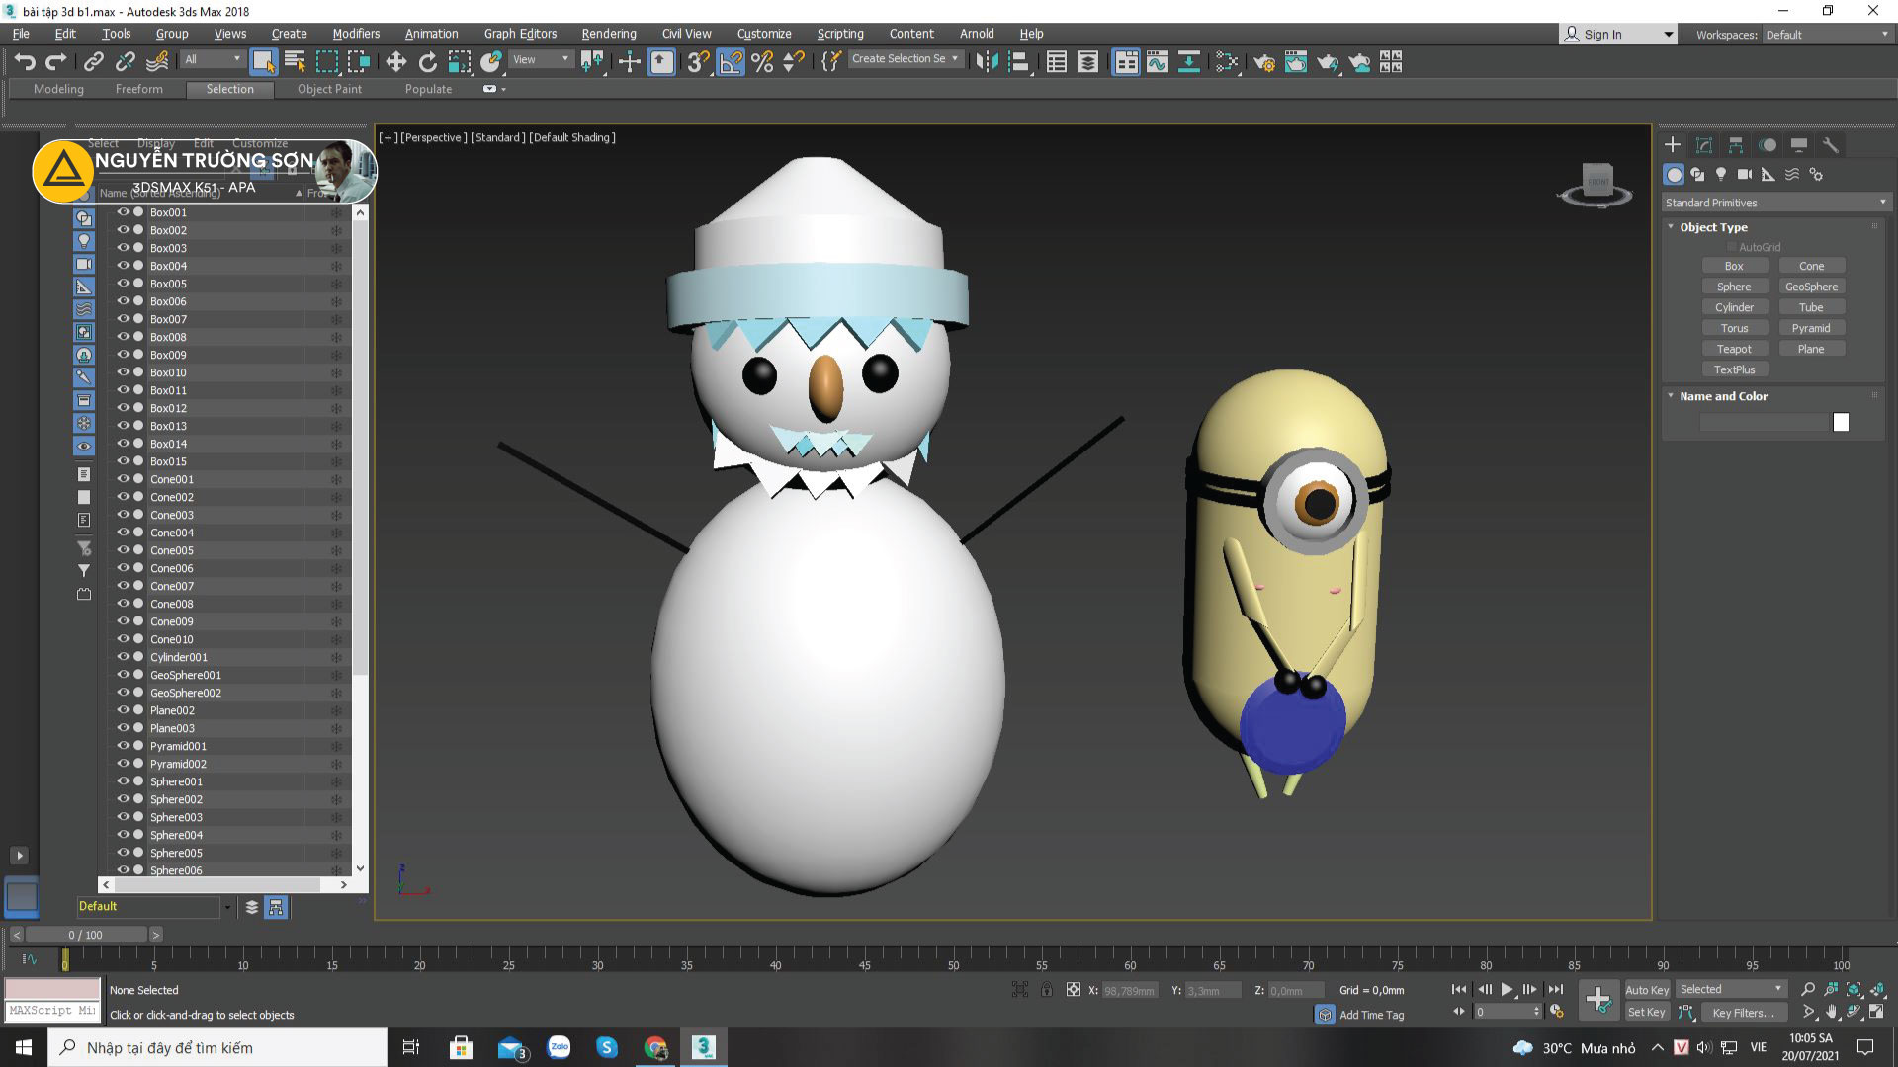Toggle visibility of Cone003 in the list
This screenshot has width=1898, height=1067.
(x=124, y=515)
